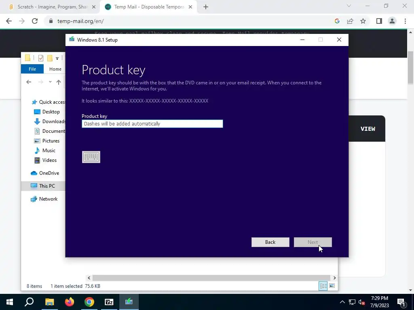Open taskbar Search magnifier
Image resolution: width=414 pixels, height=310 pixels.
click(x=29, y=302)
